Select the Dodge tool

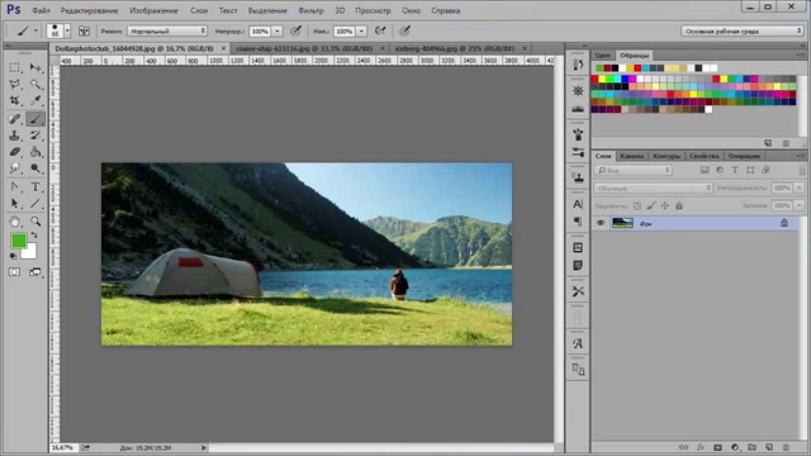pyautogui.click(x=36, y=168)
